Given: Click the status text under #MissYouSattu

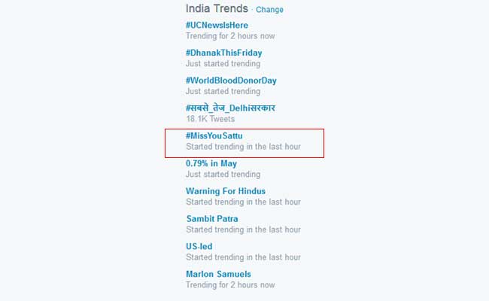Looking at the screenshot, I should pyautogui.click(x=243, y=147).
